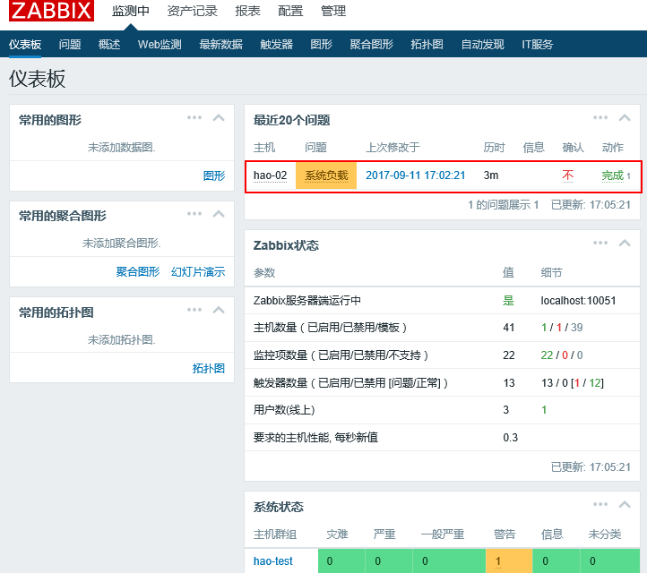Click the 用户数(线上) row label
The height and width of the screenshot is (573, 647).
click(284, 410)
